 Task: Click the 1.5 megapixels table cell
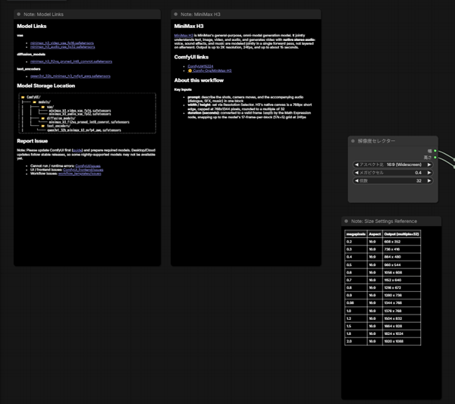(356, 326)
